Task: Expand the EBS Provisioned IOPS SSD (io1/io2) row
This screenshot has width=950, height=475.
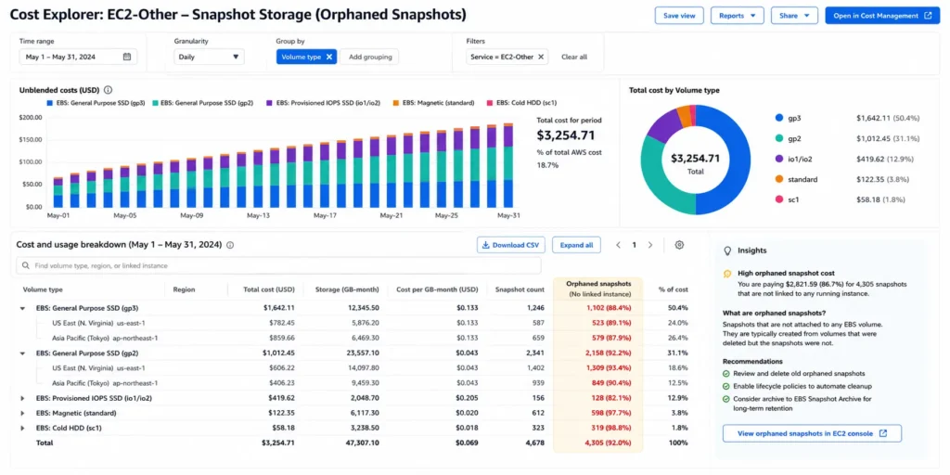Action: (23, 398)
